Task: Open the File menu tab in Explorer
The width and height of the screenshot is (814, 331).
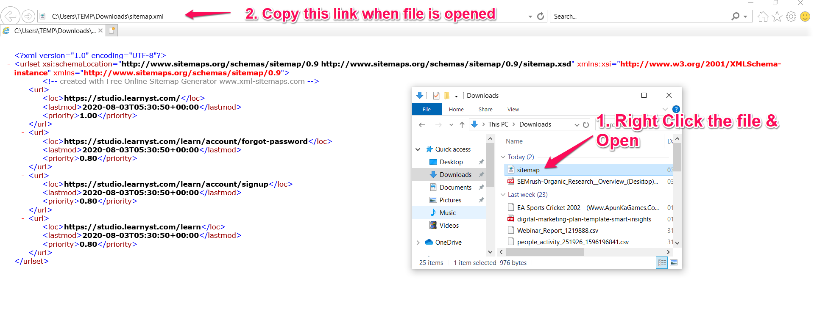Action: pos(427,109)
